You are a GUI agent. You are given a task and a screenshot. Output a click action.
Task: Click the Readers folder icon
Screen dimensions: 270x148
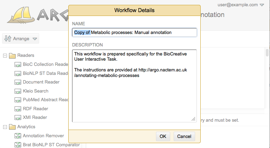click(12, 56)
